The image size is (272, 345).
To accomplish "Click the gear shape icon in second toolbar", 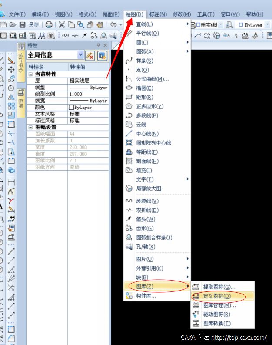I will point(94,35).
